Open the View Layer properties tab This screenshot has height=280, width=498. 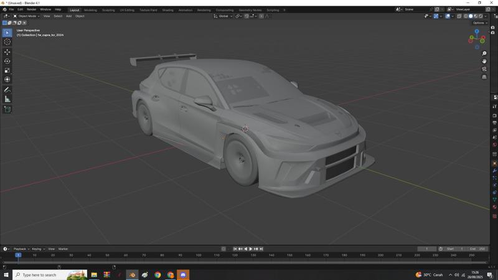pyautogui.click(x=494, y=131)
